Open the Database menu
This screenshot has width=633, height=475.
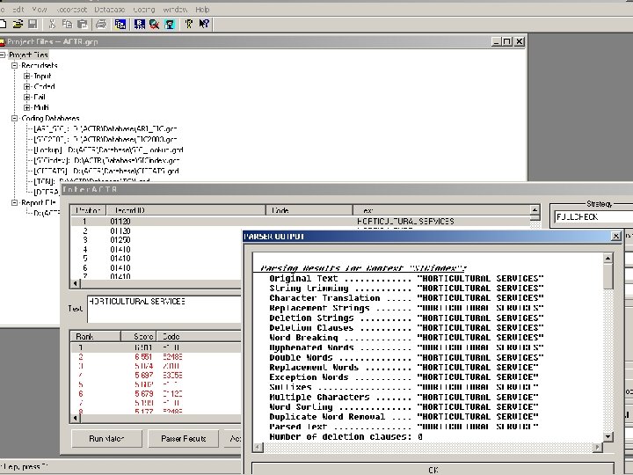[110, 10]
